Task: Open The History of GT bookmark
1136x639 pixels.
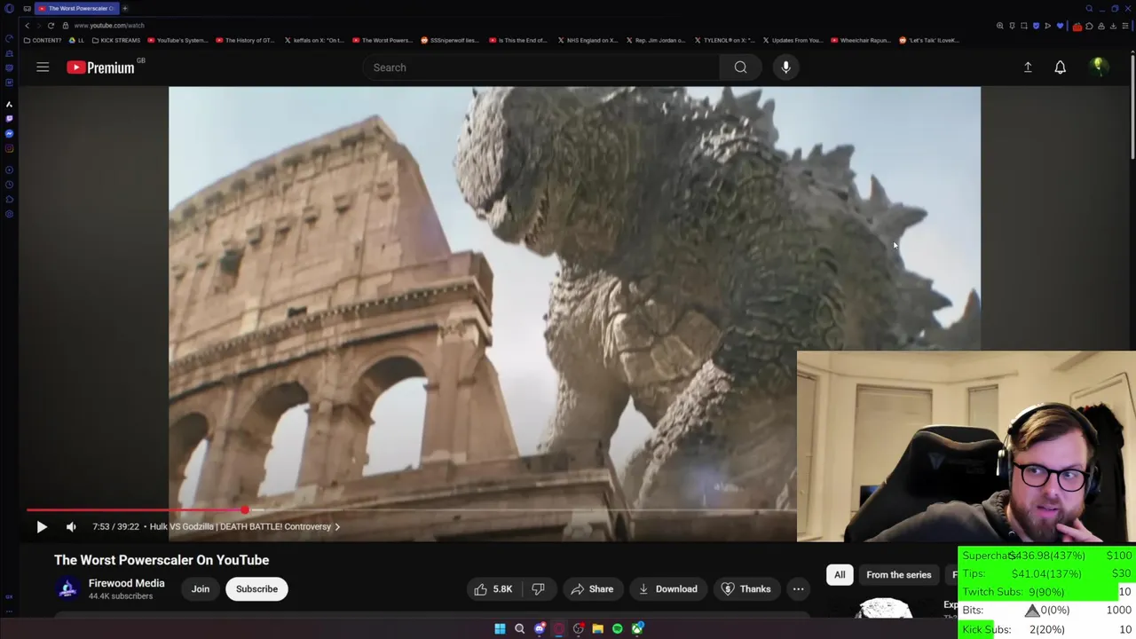Action: pyautogui.click(x=245, y=40)
